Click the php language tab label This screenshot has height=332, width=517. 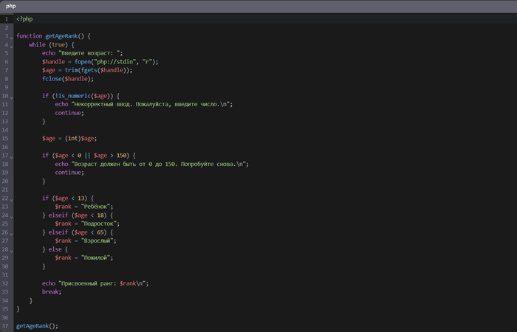pyautogui.click(x=11, y=6)
